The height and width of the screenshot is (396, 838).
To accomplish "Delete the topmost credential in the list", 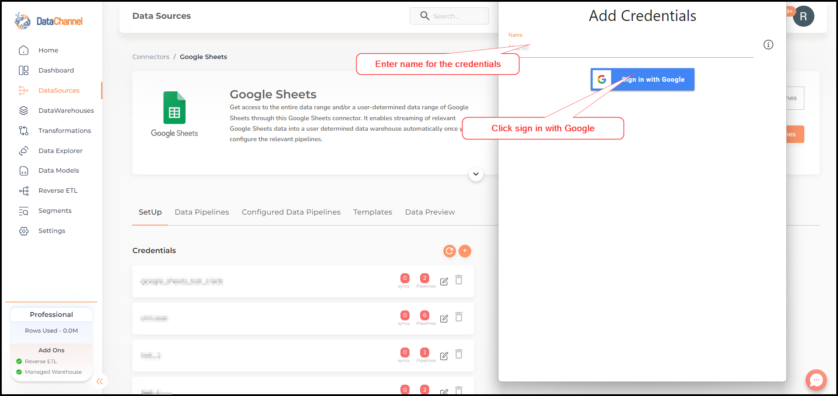I will [x=459, y=280].
